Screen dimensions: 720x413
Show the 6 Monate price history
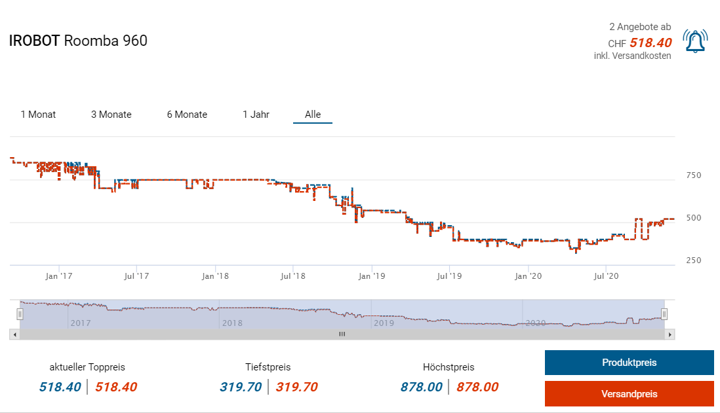187,115
